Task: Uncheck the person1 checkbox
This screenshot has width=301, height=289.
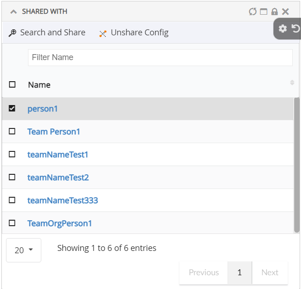Action: click(x=12, y=109)
